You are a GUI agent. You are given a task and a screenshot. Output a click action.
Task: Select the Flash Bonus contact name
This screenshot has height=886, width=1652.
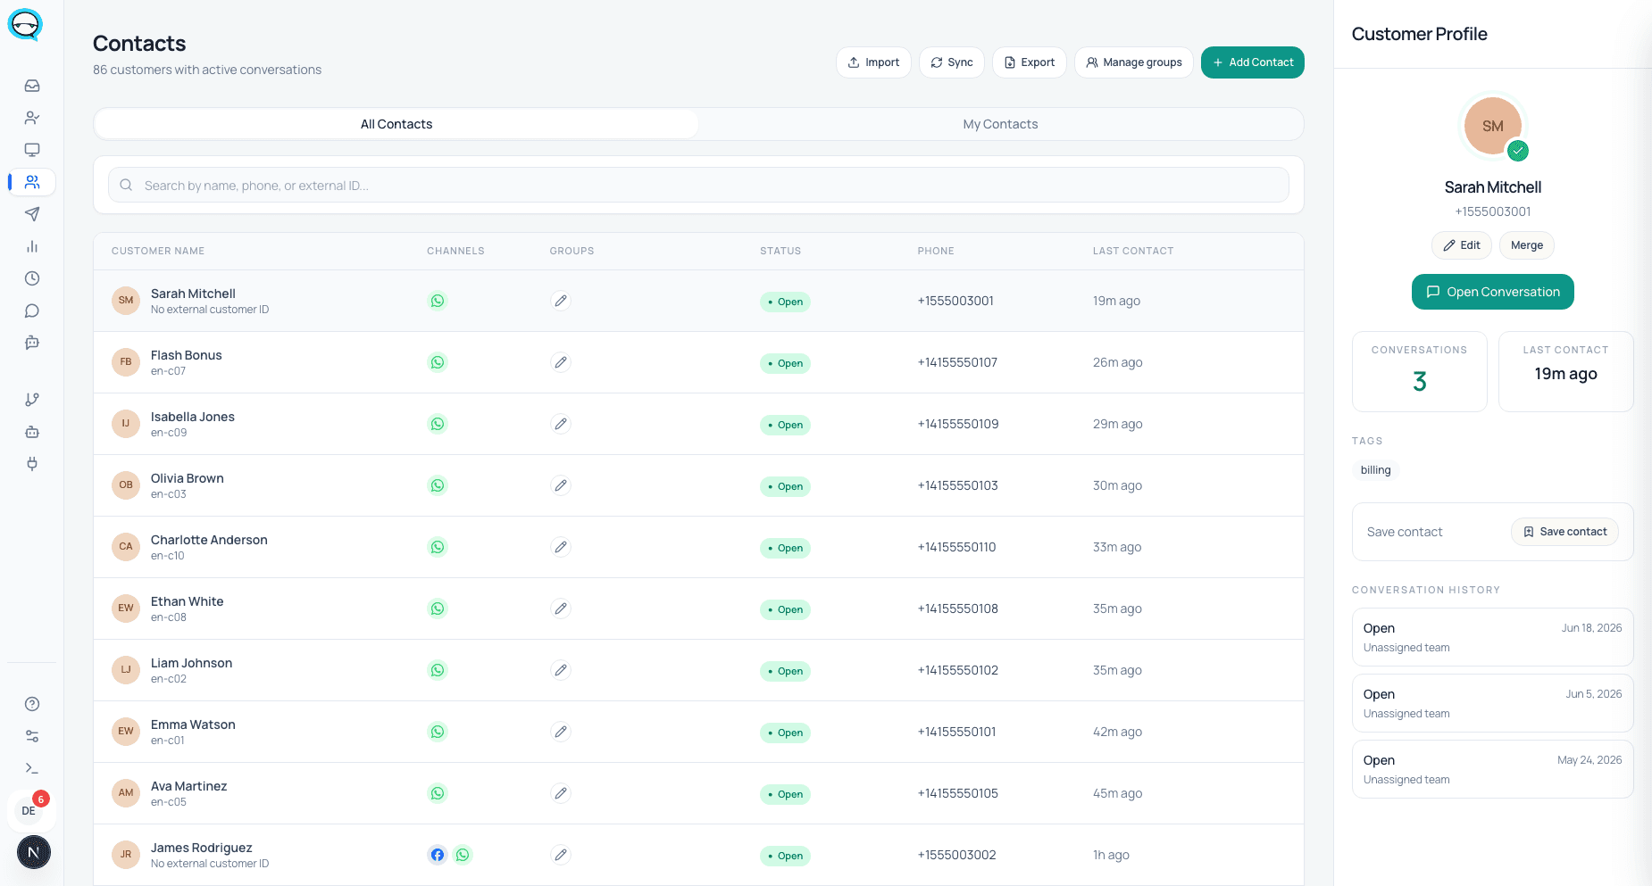pyautogui.click(x=186, y=355)
